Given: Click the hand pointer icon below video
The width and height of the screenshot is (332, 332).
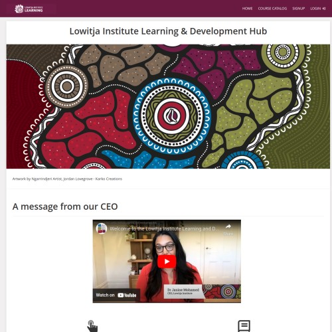Looking at the screenshot, I should pos(92,326).
